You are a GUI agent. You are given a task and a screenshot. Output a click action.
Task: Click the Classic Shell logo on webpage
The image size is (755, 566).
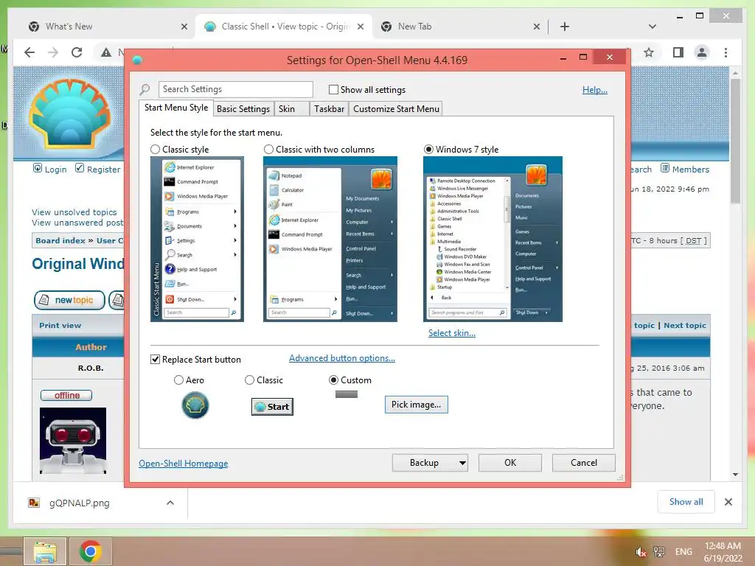pos(70,114)
